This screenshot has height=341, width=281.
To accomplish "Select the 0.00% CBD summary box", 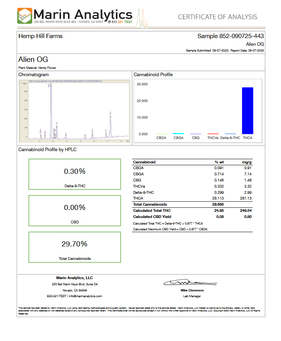I will [x=75, y=211].
